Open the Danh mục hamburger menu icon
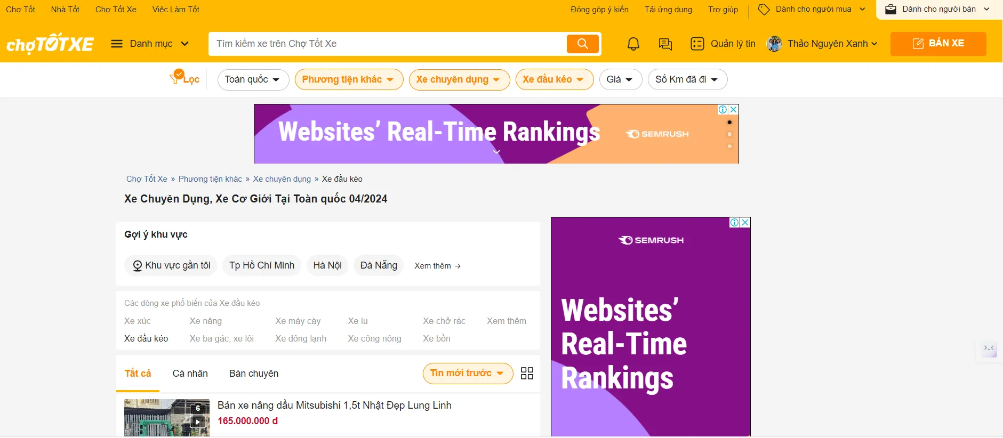This screenshot has height=438, width=1003. point(117,44)
